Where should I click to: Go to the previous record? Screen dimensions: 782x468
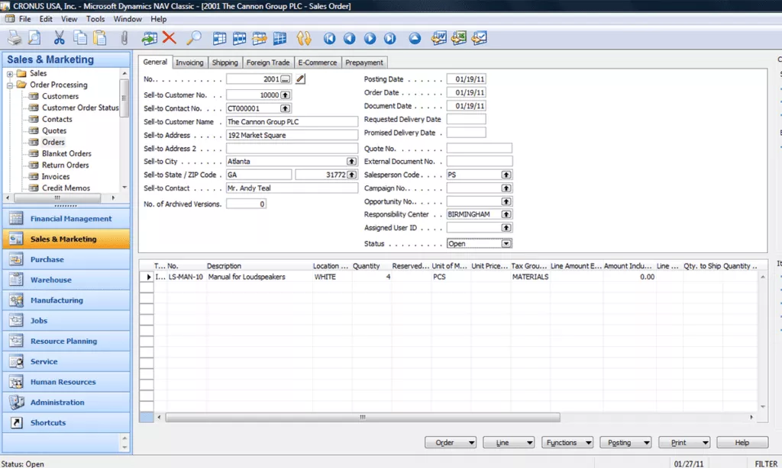tap(349, 38)
